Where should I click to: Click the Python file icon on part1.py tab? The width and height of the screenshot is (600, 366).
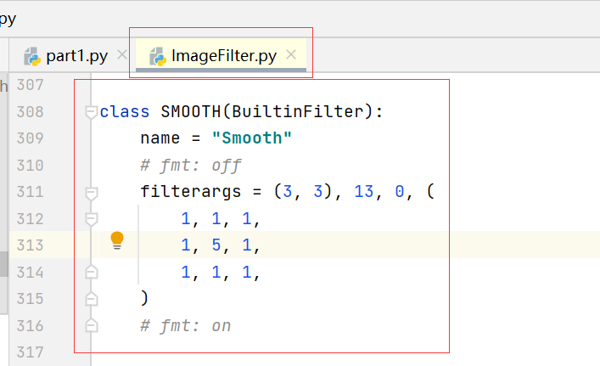coord(32,57)
